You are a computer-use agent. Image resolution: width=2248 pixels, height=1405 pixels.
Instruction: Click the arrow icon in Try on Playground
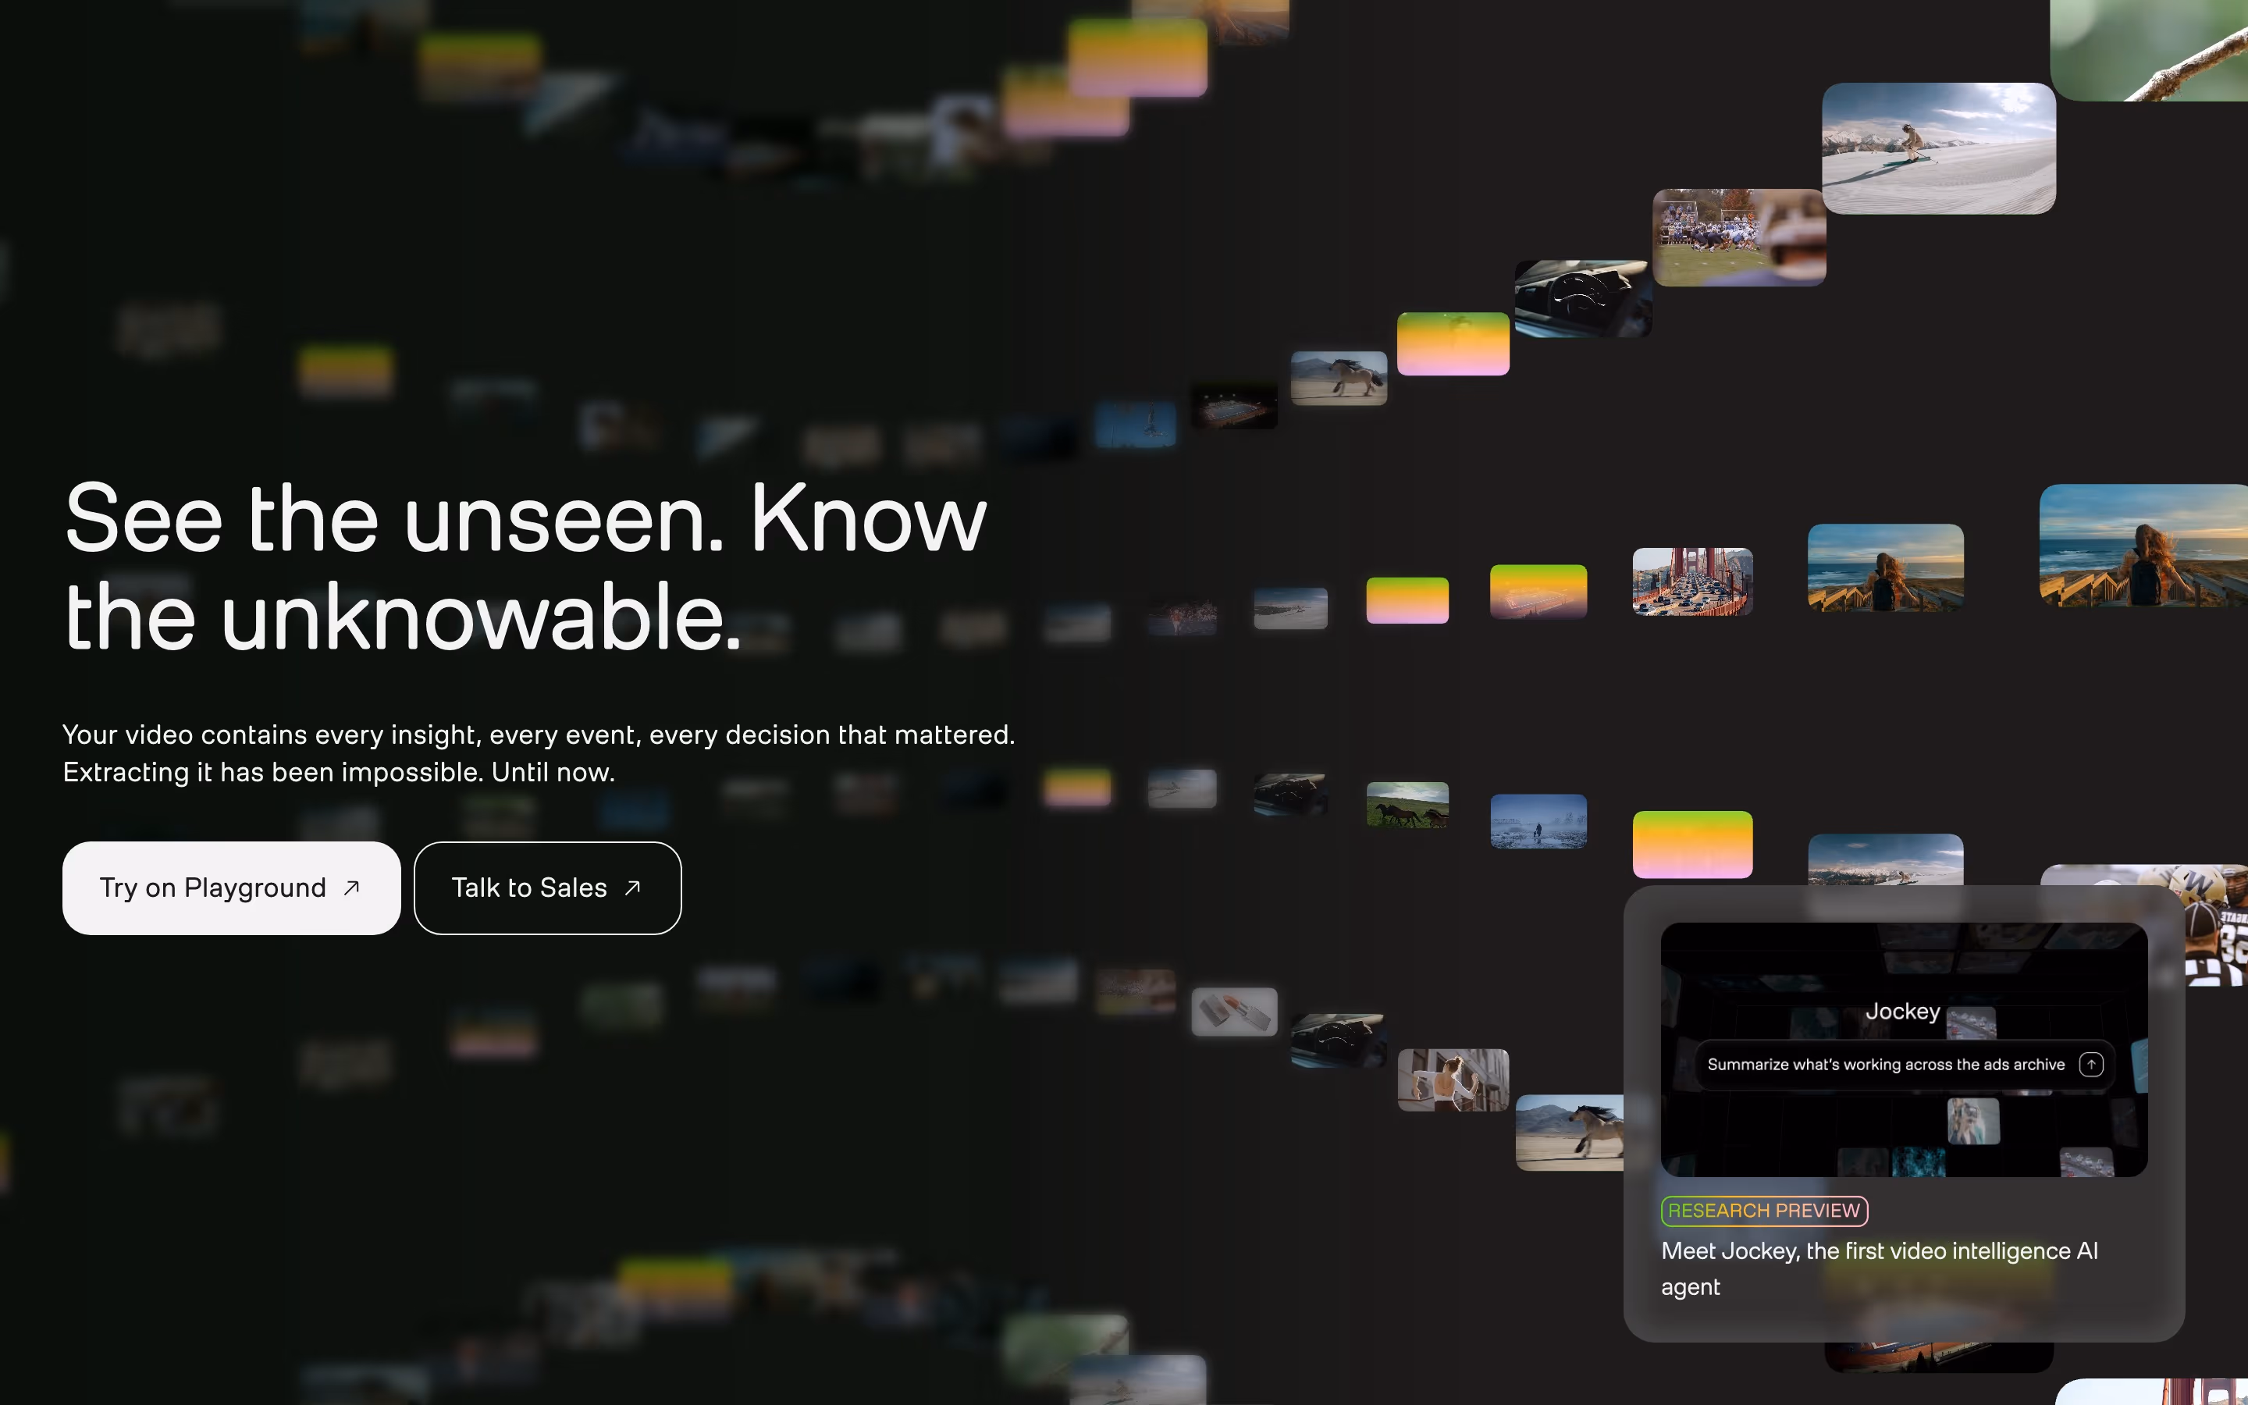point(351,887)
